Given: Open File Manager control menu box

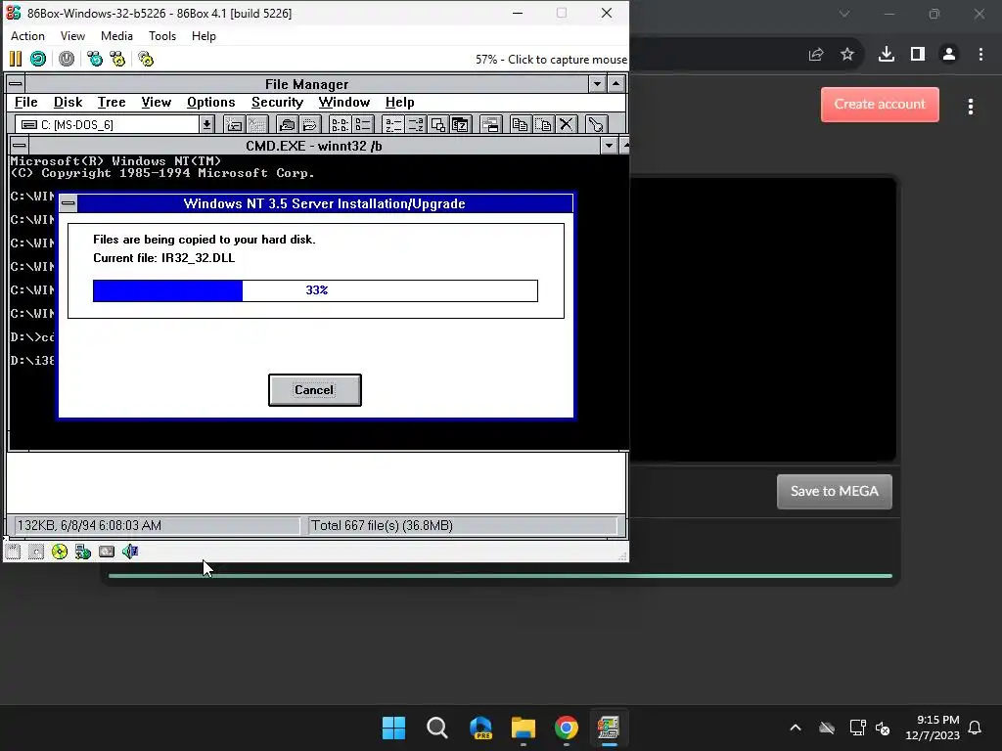Looking at the screenshot, I should [16, 84].
